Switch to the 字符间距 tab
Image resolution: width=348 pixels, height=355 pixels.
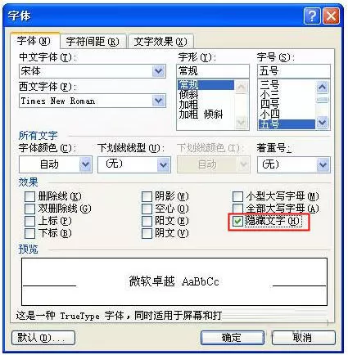tap(93, 42)
